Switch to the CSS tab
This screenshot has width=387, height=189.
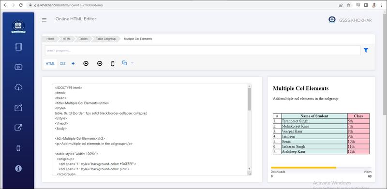pos(63,64)
